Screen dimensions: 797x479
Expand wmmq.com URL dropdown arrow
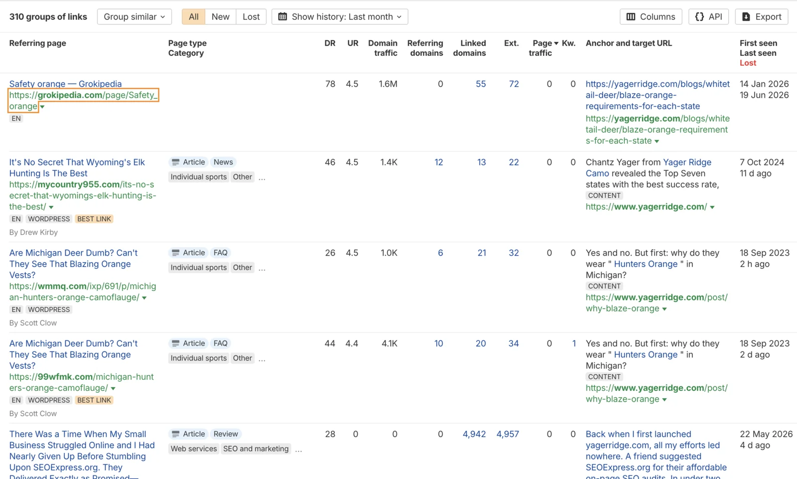(144, 298)
